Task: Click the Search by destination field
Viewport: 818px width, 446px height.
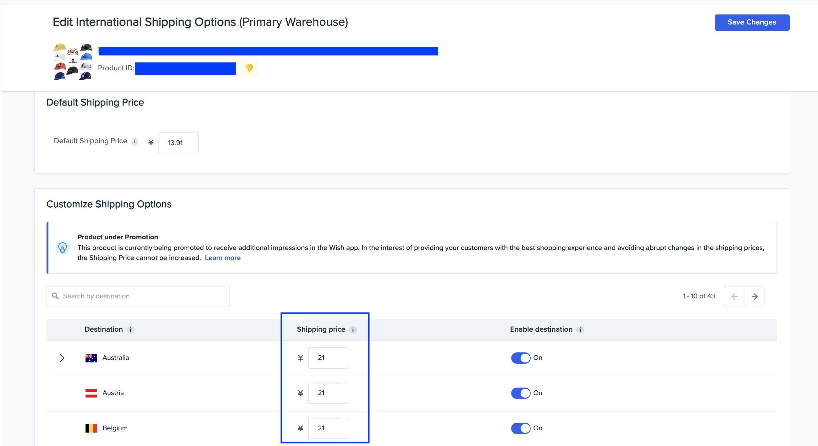Action: coord(143,296)
